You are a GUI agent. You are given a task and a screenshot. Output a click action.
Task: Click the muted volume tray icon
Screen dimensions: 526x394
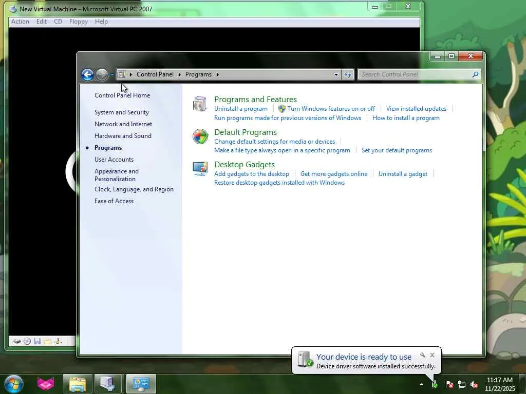(x=474, y=385)
